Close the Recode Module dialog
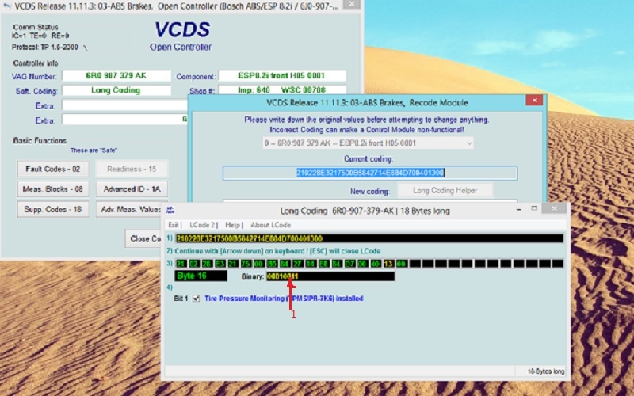Viewport: 634px width, 396px height. [x=534, y=101]
